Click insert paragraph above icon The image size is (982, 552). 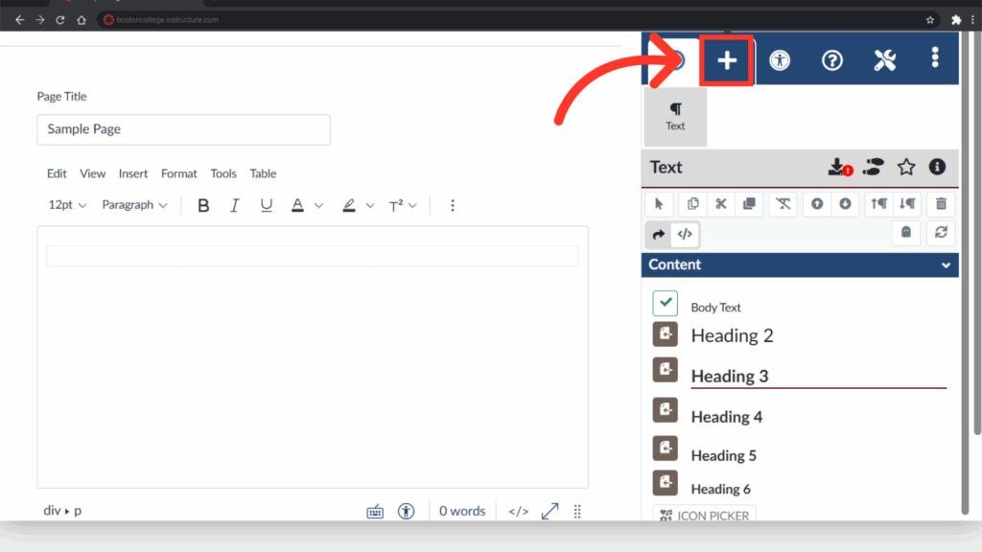pyautogui.click(x=879, y=204)
